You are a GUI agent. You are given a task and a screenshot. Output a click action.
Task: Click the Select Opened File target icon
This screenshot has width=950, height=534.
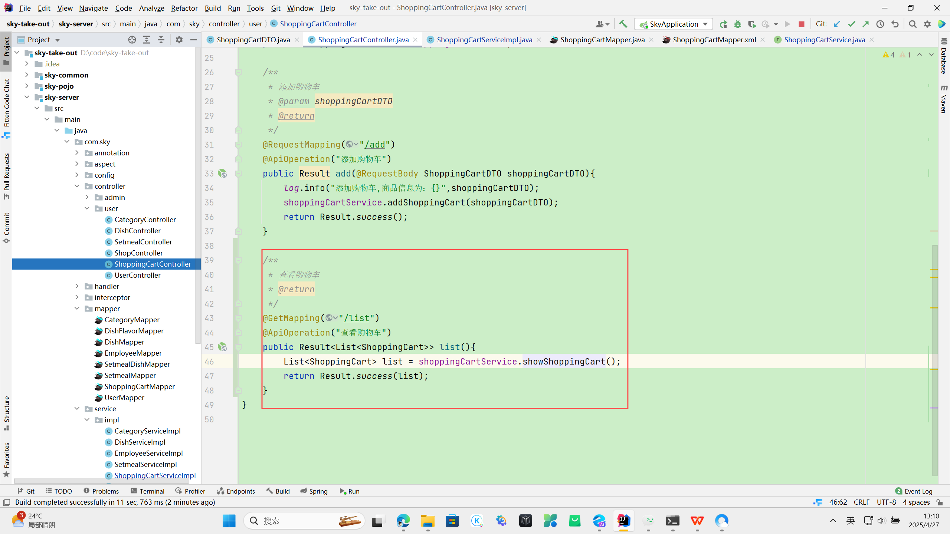click(132, 40)
